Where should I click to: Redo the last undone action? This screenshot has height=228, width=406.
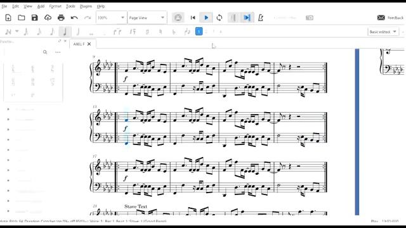pyautogui.click(x=88, y=18)
